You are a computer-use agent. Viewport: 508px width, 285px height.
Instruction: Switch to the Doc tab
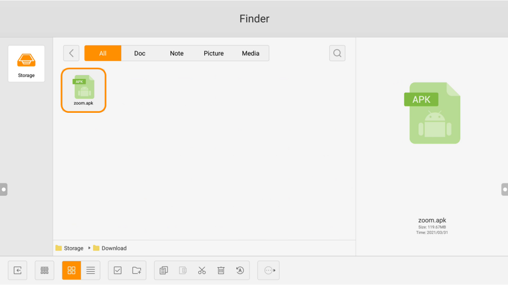(x=139, y=53)
